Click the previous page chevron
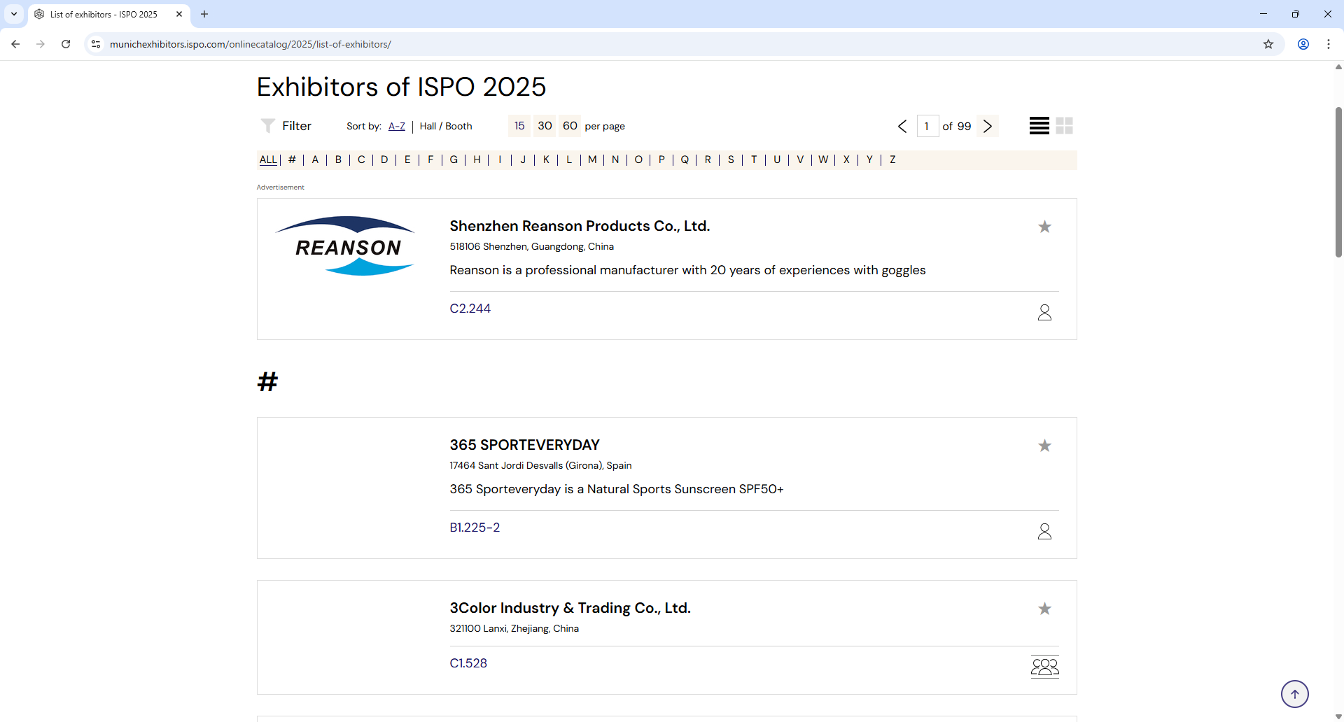The image size is (1344, 722). tap(902, 126)
